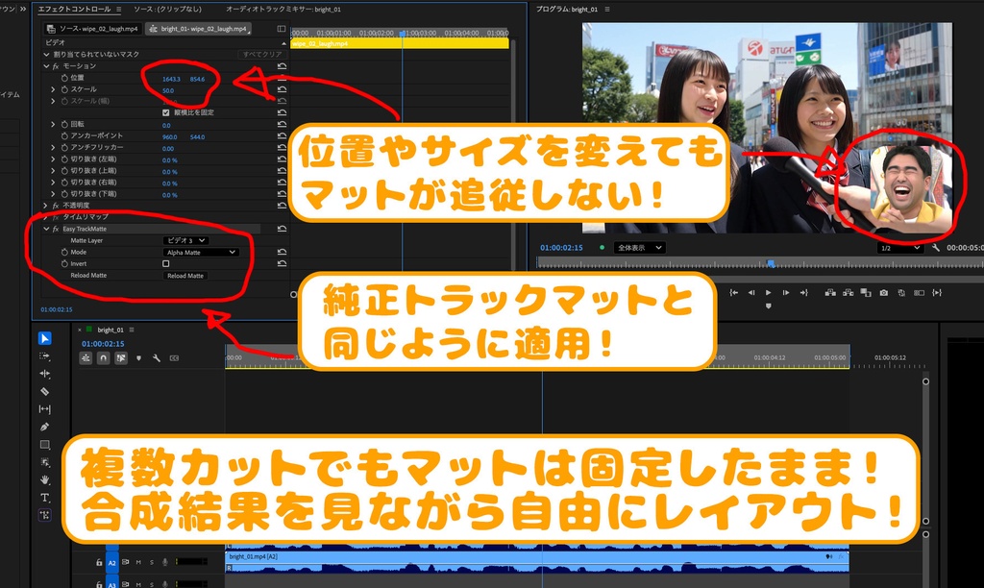
Task: Expand the スケール parameter
Action: pos(53,89)
